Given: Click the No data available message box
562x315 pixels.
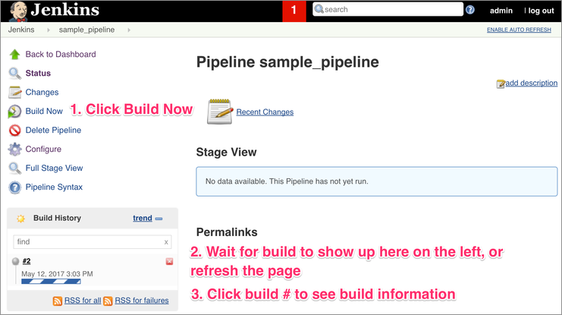Looking at the screenshot, I should 377,181.
